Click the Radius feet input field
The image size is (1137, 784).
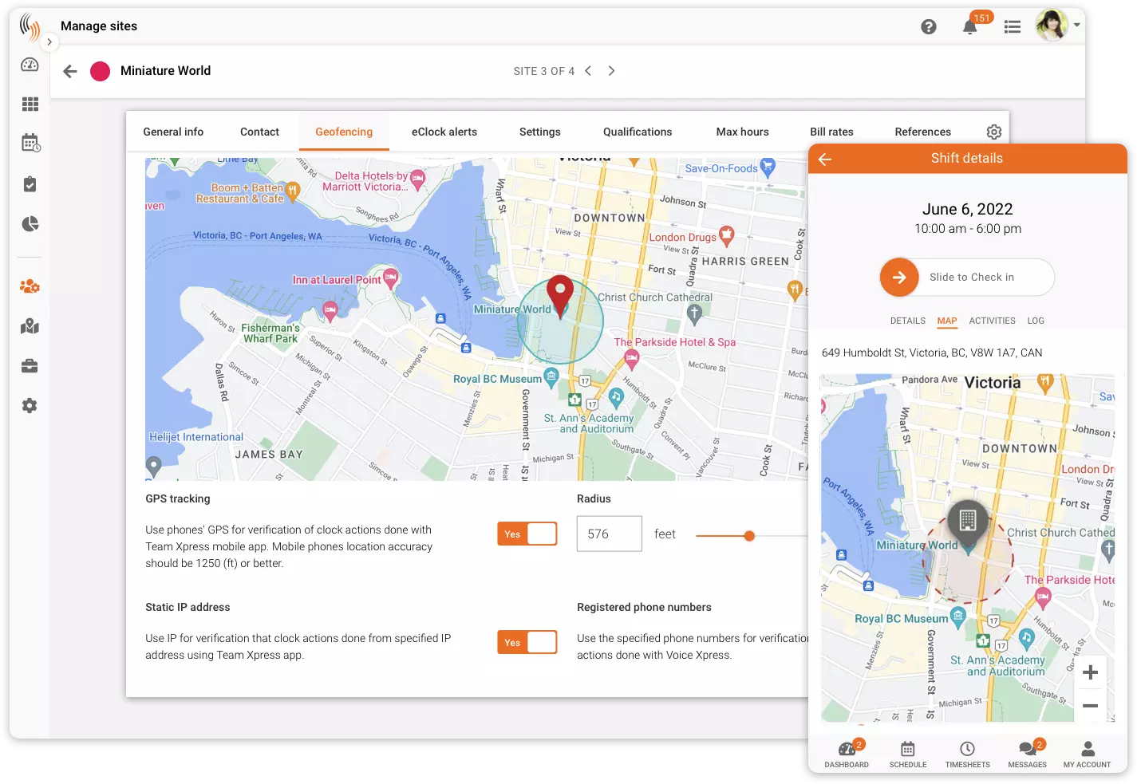tap(610, 534)
